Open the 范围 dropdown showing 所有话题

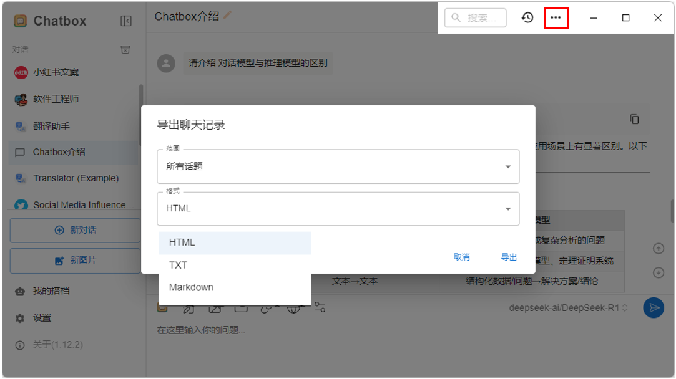[338, 166]
